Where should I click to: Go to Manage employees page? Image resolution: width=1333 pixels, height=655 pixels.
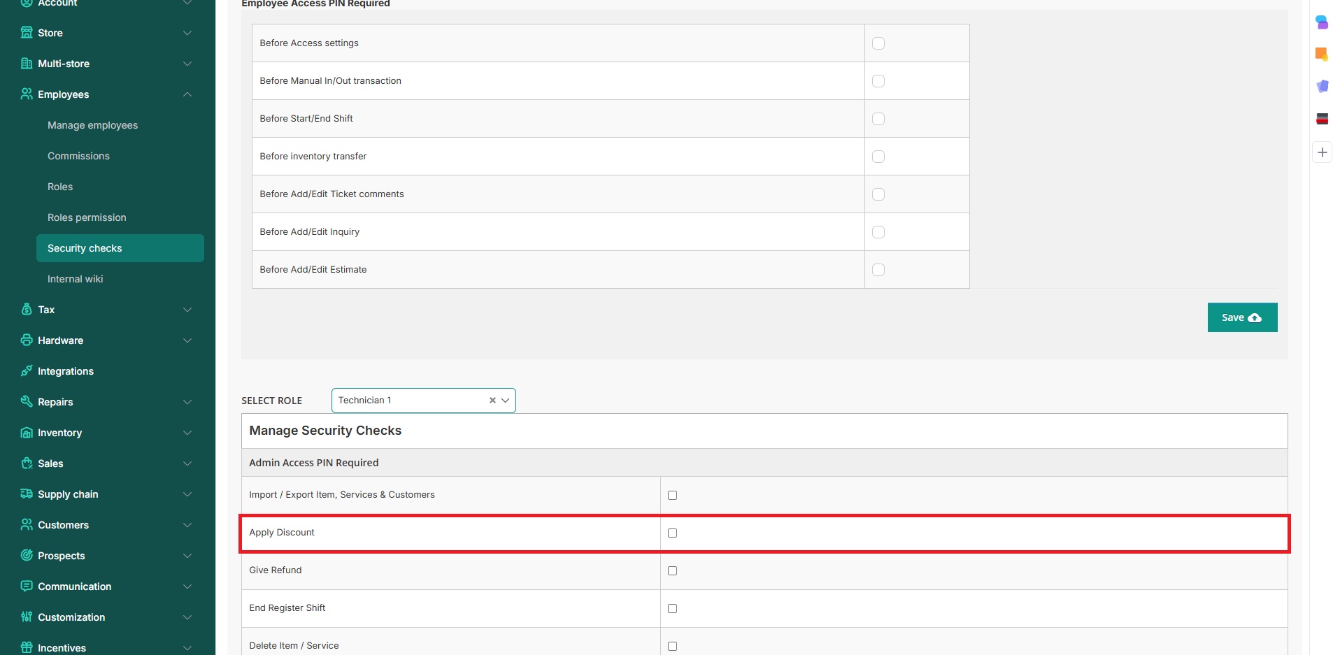click(92, 125)
